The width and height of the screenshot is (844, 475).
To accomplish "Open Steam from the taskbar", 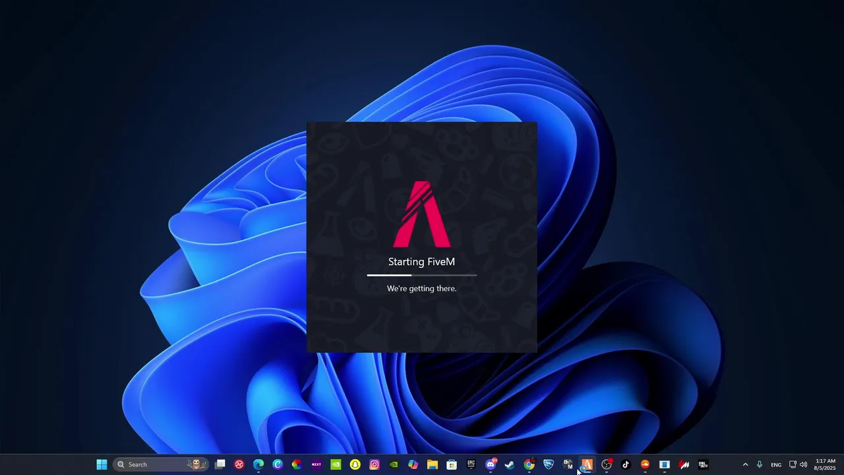I will pos(510,464).
